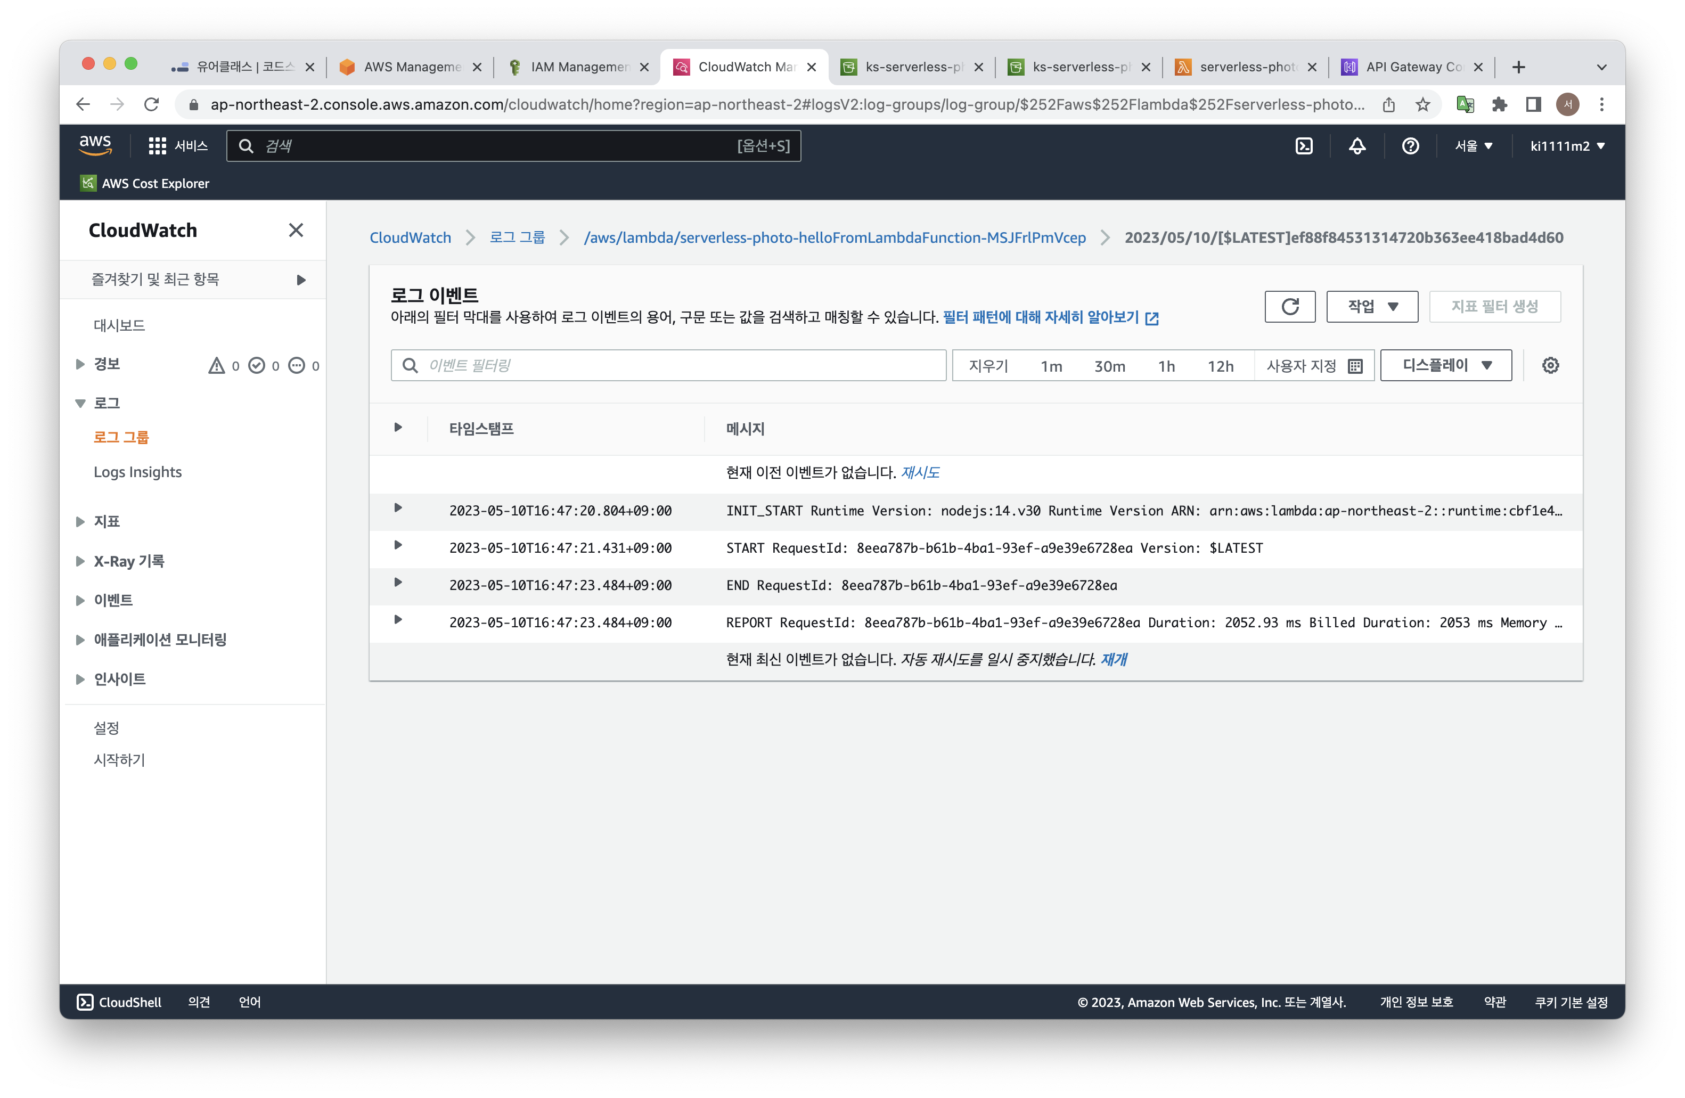This screenshot has height=1098, width=1685.
Task: Open the custom time range calendar
Action: click(x=1315, y=365)
